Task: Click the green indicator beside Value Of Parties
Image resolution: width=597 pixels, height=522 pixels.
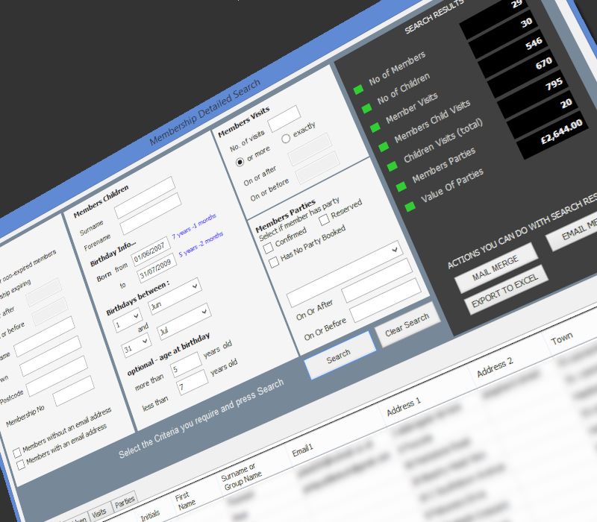Action: [x=410, y=207]
